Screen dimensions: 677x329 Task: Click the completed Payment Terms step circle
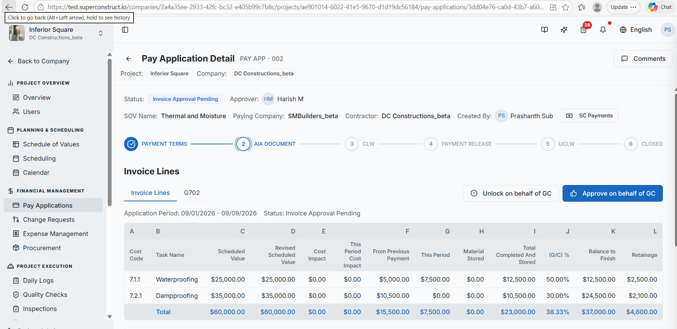point(131,144)
